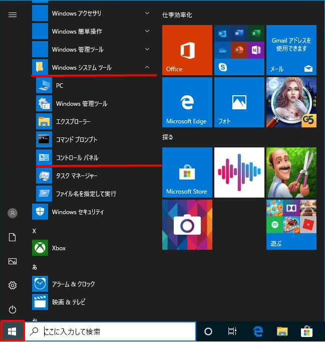This screenshot has width=325, height=342.
Task: Expand the collapsed Windows 管理ツール folder
Action: (94, 50)
